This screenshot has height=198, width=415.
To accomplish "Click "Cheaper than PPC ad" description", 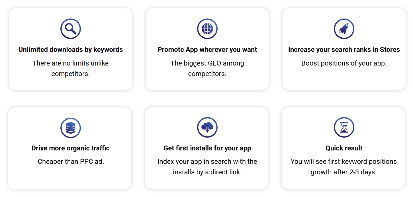I will tap(71, 162).
